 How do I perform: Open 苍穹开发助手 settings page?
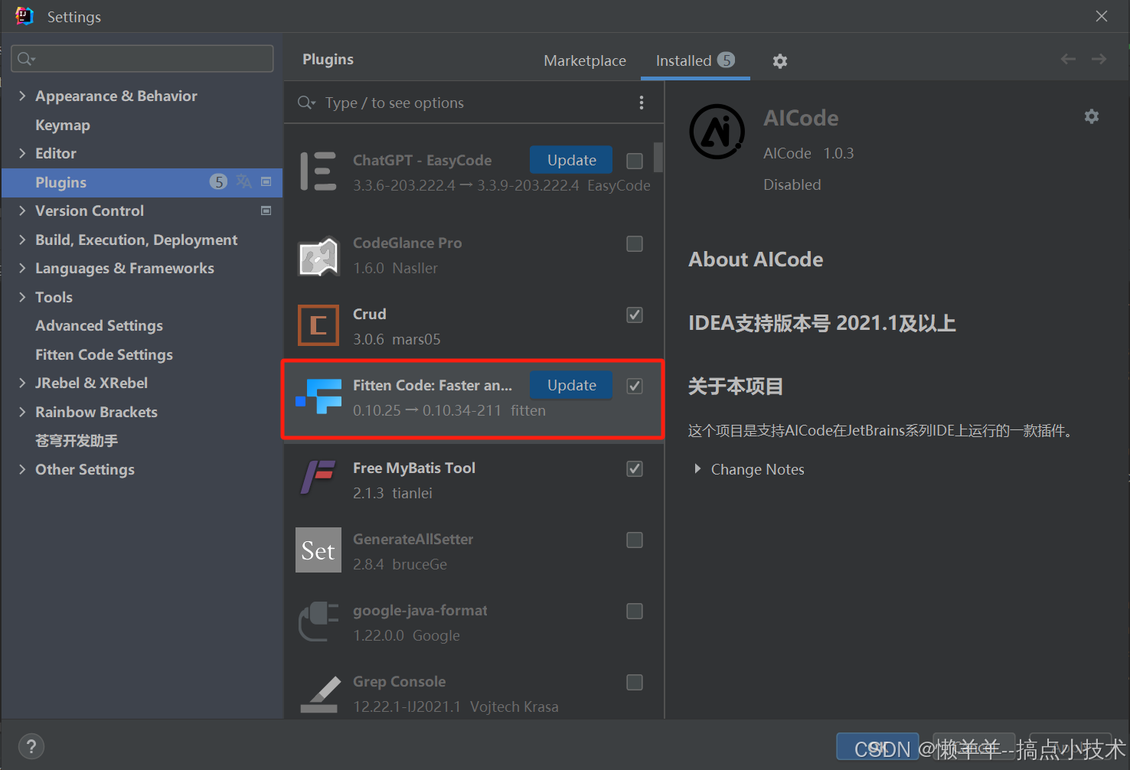77,441
